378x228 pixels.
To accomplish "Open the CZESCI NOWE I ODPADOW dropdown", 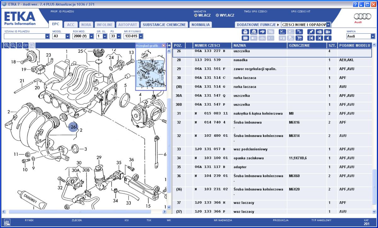I will pos(329,25).
